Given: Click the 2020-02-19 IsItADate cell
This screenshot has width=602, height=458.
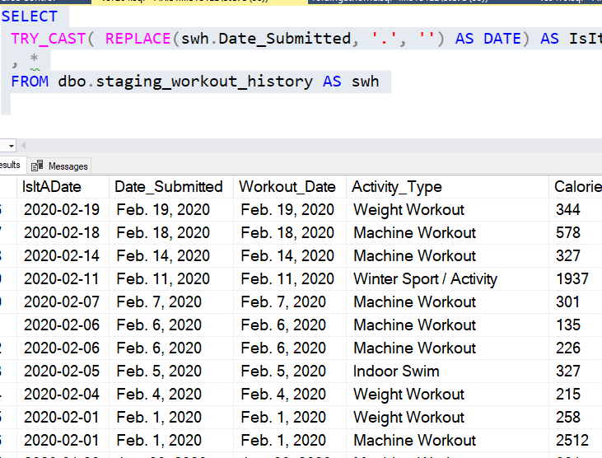Looking at the screenshot, I should point(62,210).
